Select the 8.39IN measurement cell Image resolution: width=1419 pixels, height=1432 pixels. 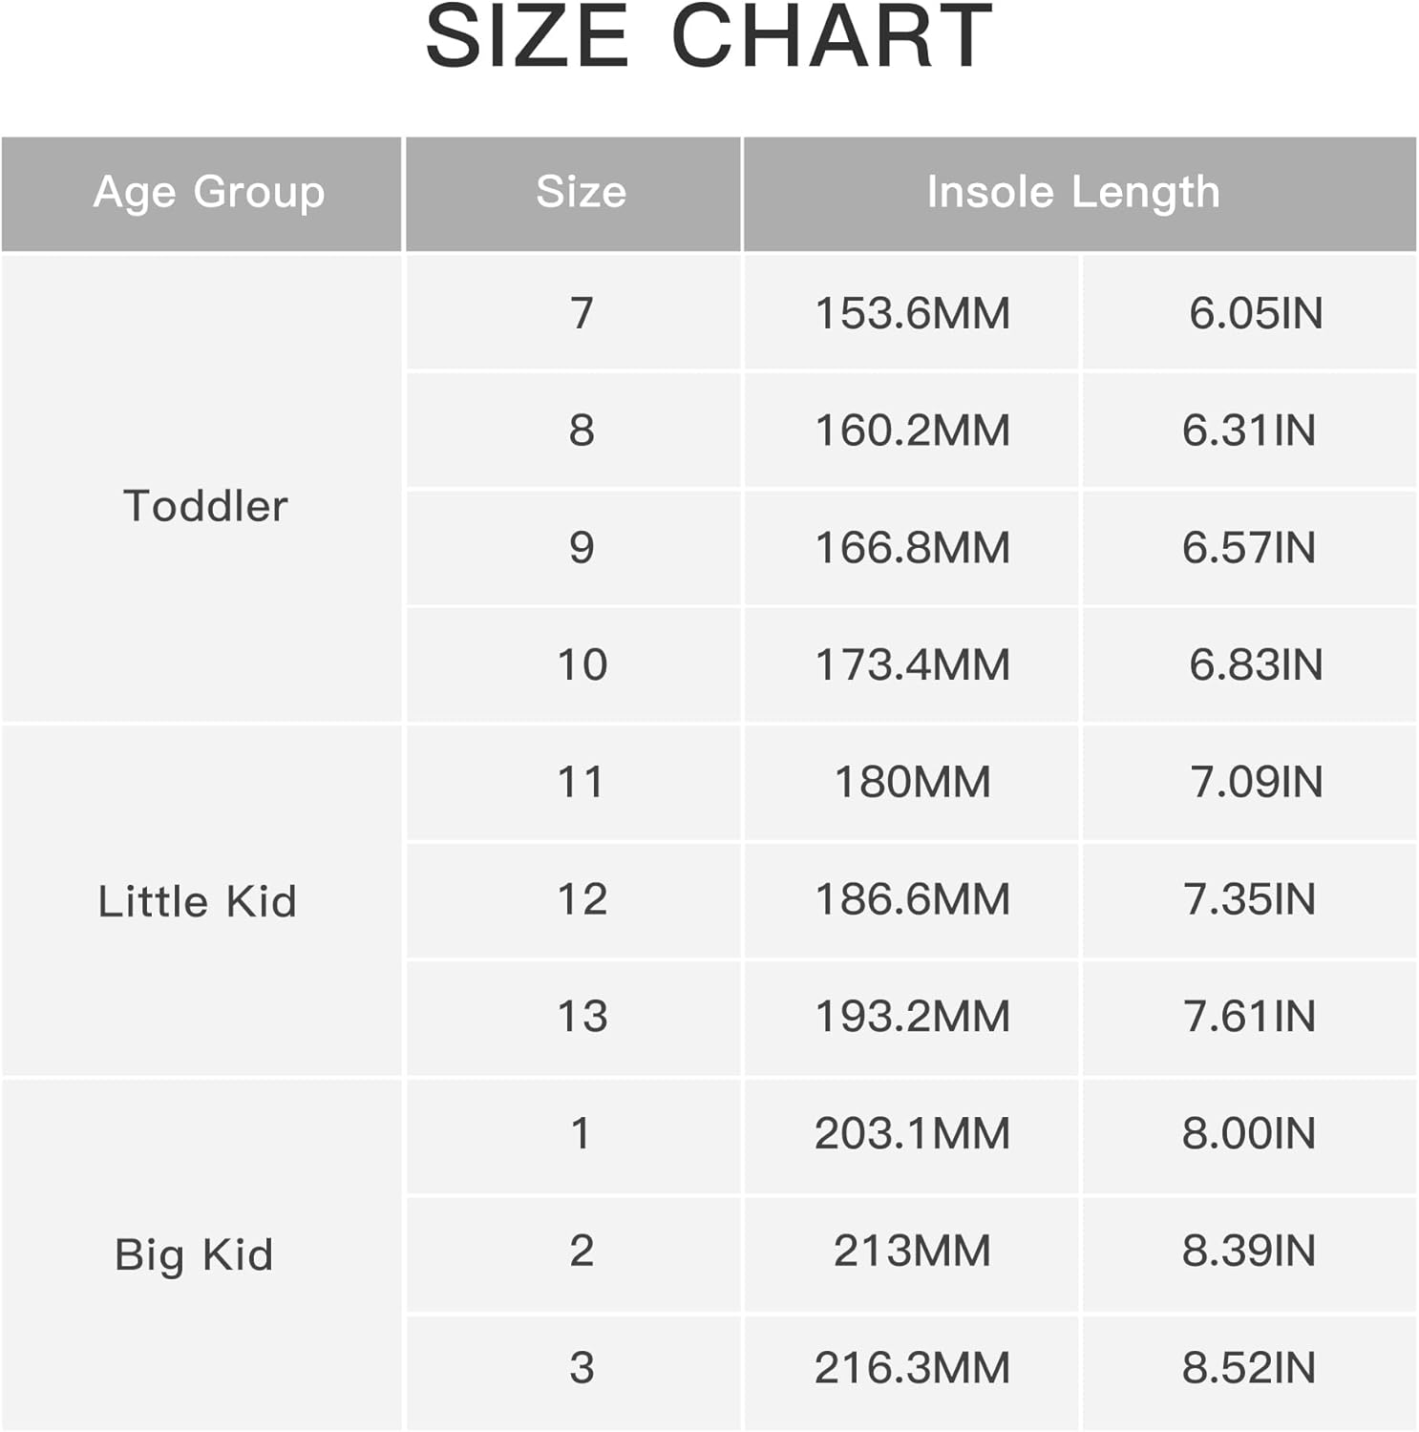[x=1248, y=1251]
